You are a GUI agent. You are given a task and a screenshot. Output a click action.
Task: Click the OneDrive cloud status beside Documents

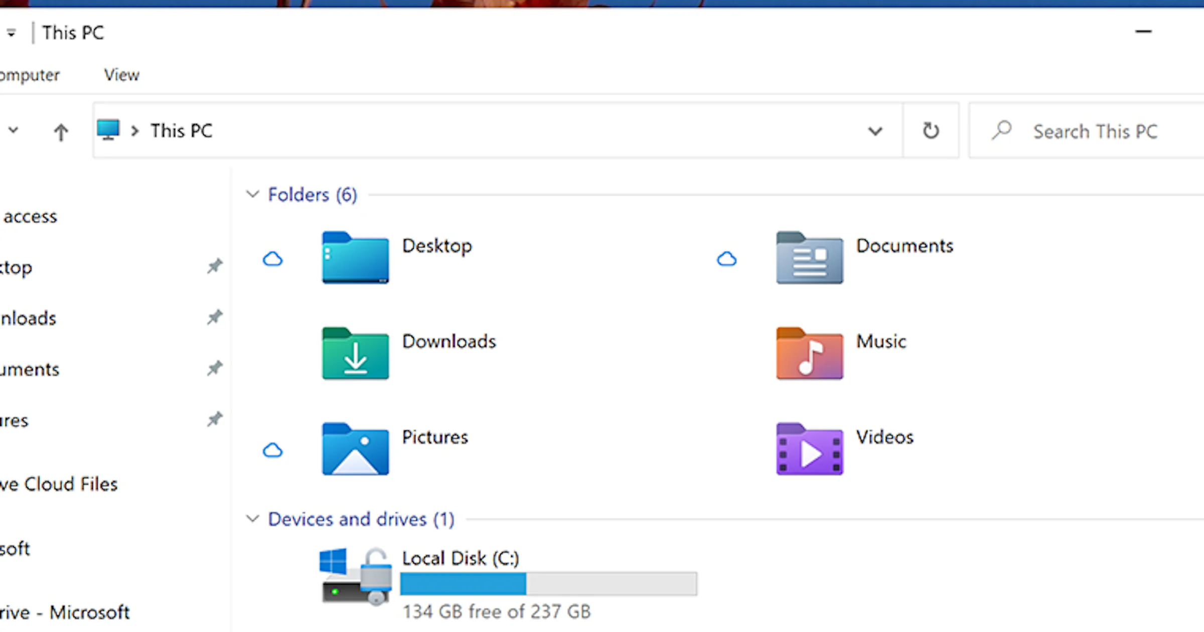tap(726, 259)
